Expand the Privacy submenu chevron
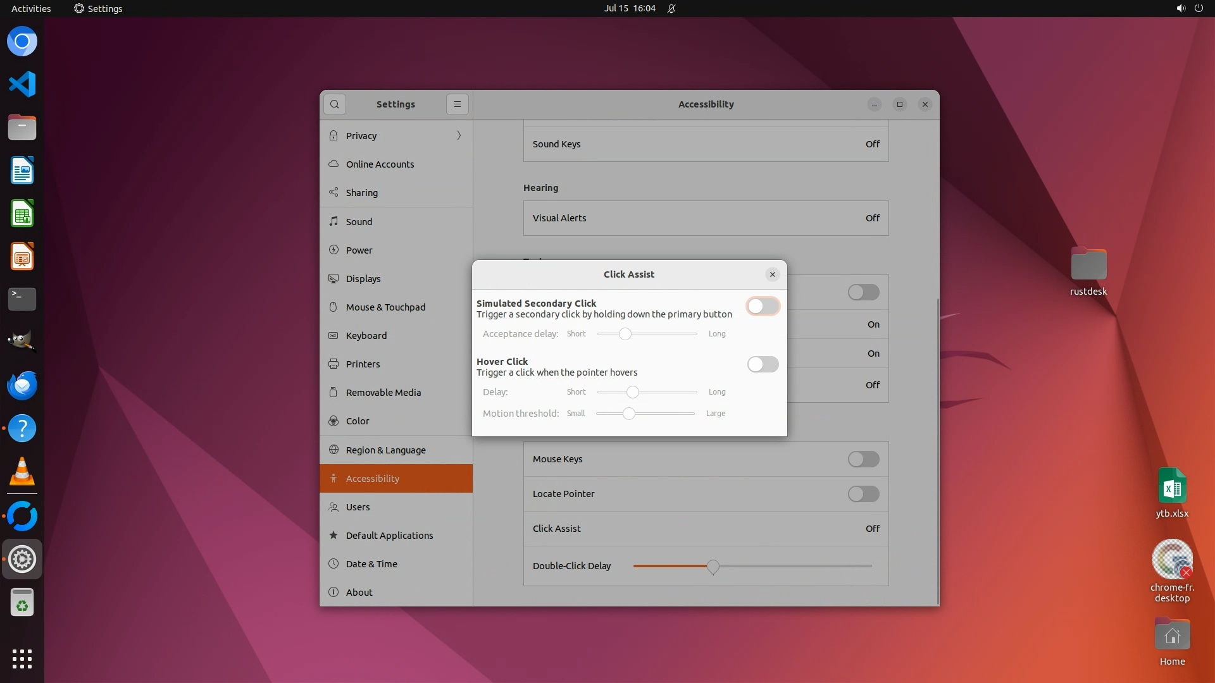This screenshot has height=683, width=1215. (459, 136)
